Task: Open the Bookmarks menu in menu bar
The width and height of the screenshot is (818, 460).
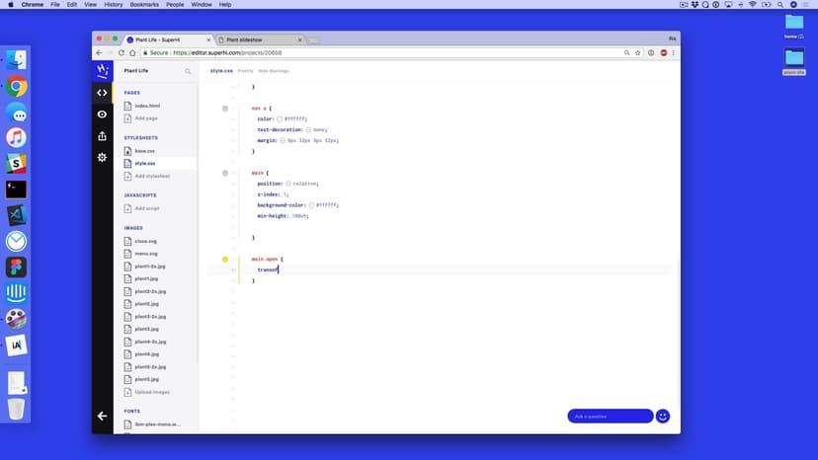Action: tap(144, 5)
